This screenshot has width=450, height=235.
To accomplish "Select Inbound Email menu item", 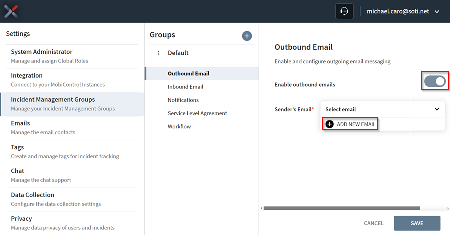I will (x=185, y=87).
